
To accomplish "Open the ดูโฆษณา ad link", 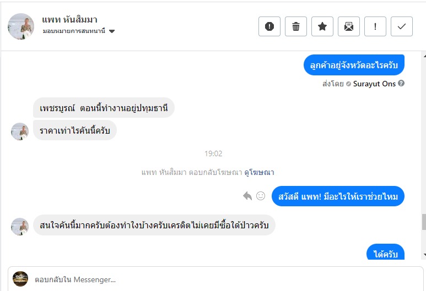I will click(x=260, y=172).
